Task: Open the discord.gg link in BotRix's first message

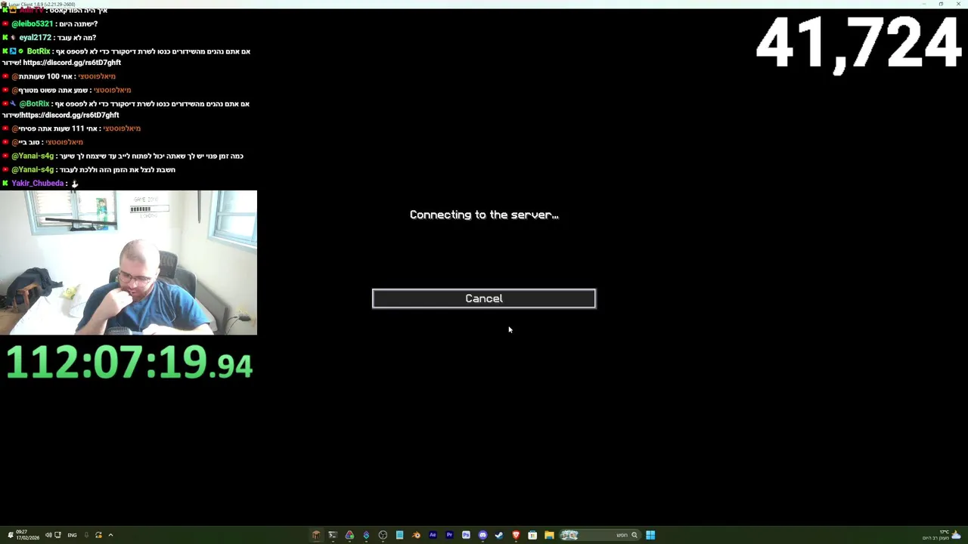Action: click(71, 63)
